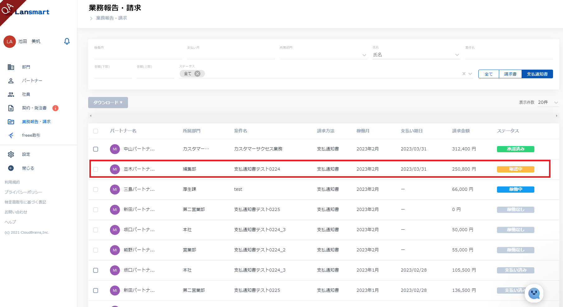
Task: Open the chat bot assistant icon
Action: pyautogui.click(x=534, y=293)
